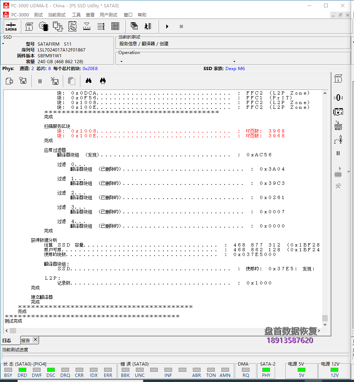The image size is (354, 382).
Task: Close the 报告 tab
Action: pos(35,339)
